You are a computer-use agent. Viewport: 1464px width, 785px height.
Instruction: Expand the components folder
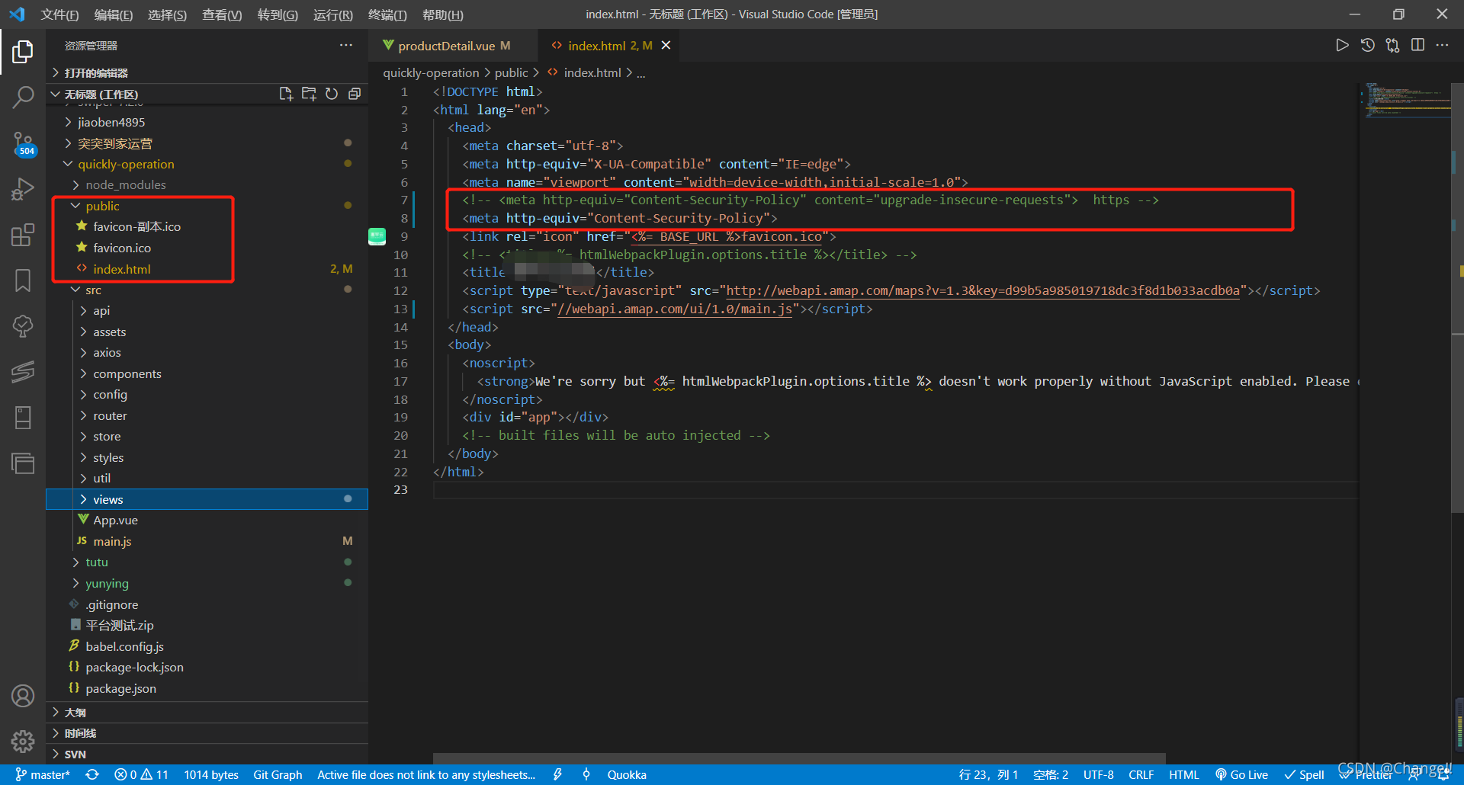207,373
